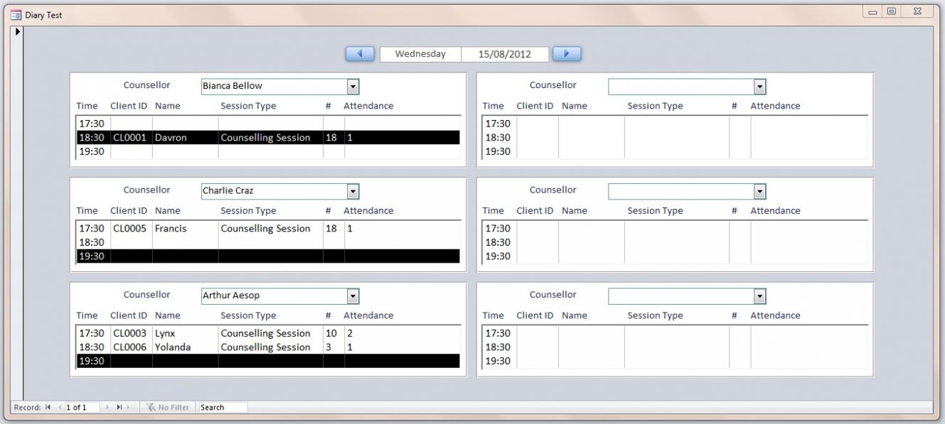945x424 pixels.
Task: Select Arthur Aesop's highlighted 19:30 slot
Action: coord(268,362)
